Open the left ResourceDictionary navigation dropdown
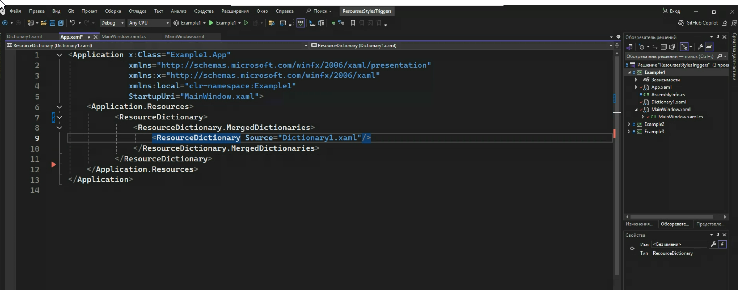This screenshot has width=738, height=290. [306, 46]
